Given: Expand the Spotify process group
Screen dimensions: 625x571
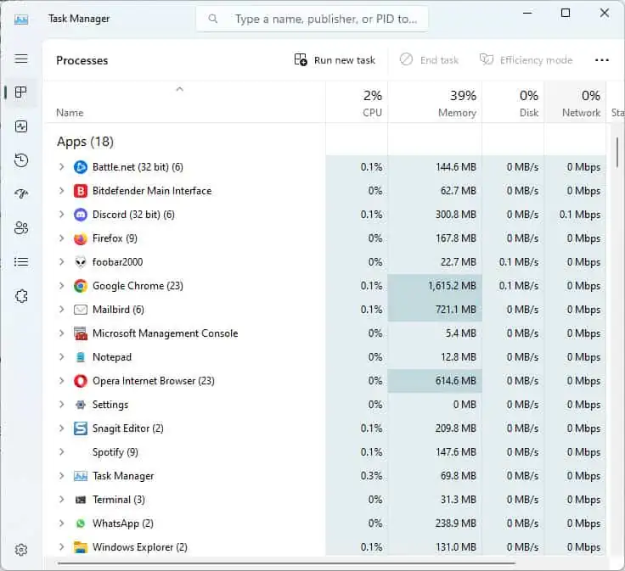Looking at the screenshot, I should [61, 452].
